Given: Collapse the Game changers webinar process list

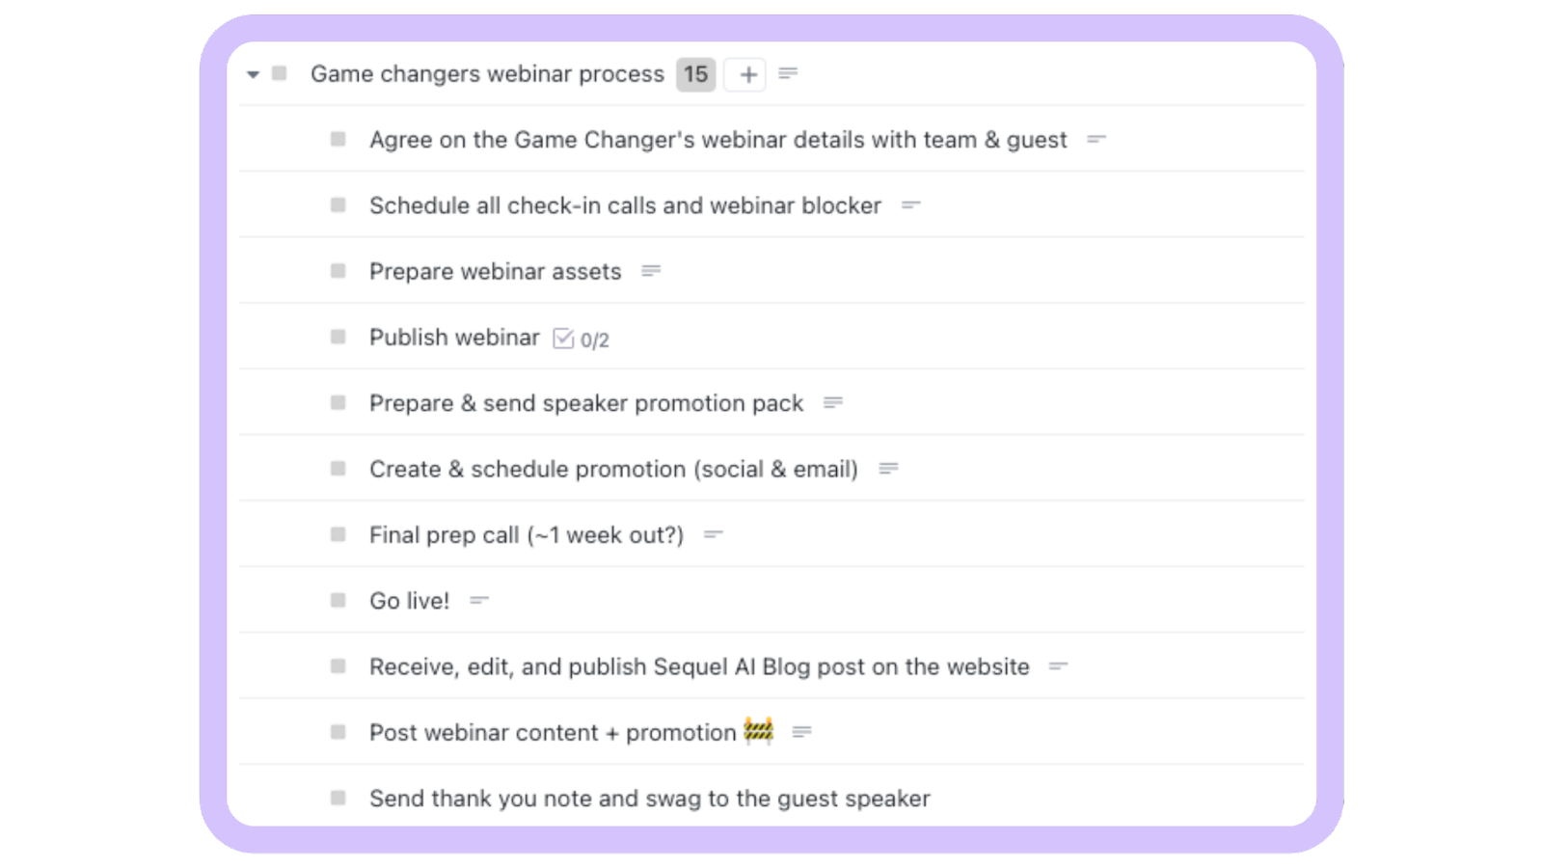Looking at the screenshot, I should click(253, 74).
